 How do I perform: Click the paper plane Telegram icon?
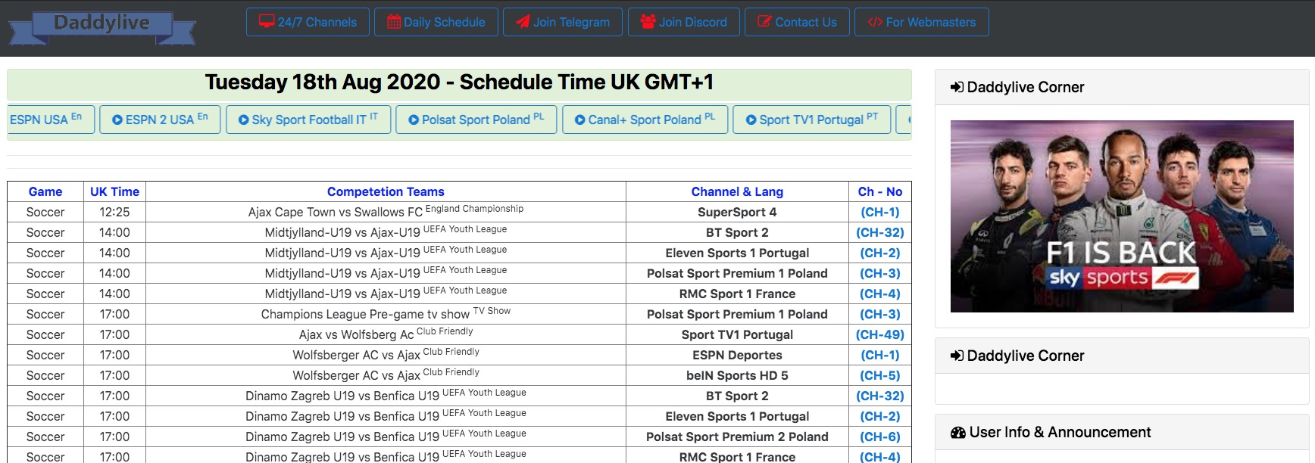(523, 22)
